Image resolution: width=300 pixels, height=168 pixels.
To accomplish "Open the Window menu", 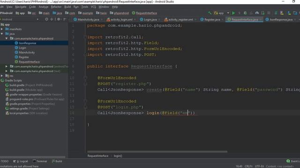I will tap(104, 7).
